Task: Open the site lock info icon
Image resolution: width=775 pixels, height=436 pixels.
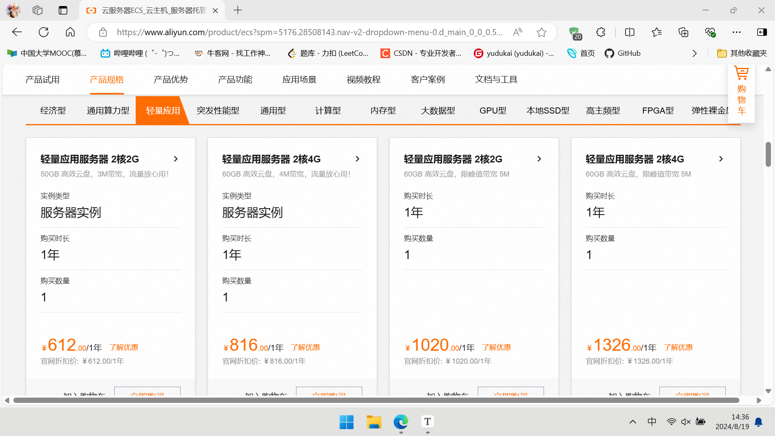Action: pos(103,32)
